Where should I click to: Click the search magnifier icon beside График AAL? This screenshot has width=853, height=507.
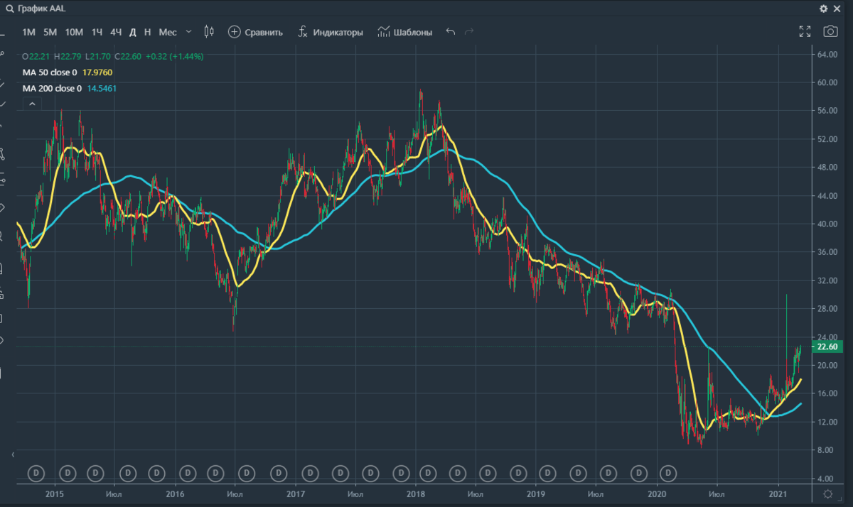(10, 9)
